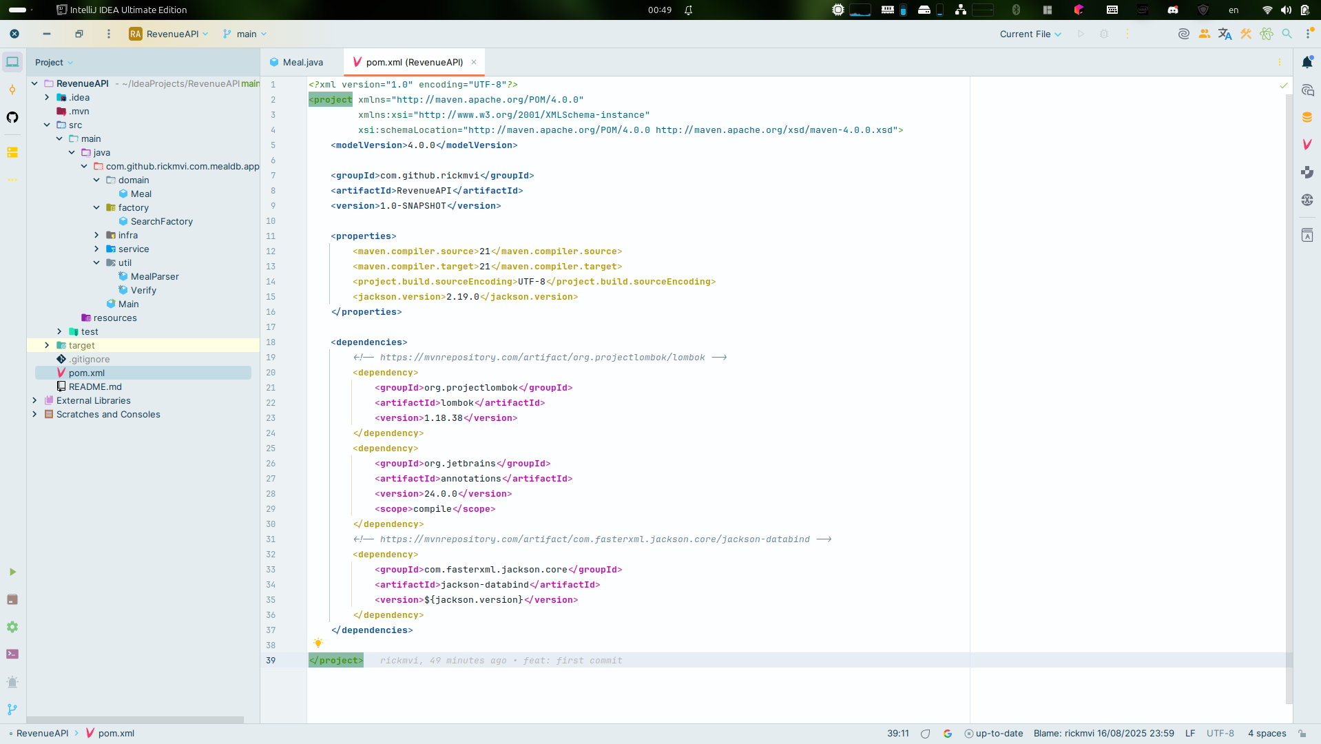Expand the infra package

click(96, 235)
